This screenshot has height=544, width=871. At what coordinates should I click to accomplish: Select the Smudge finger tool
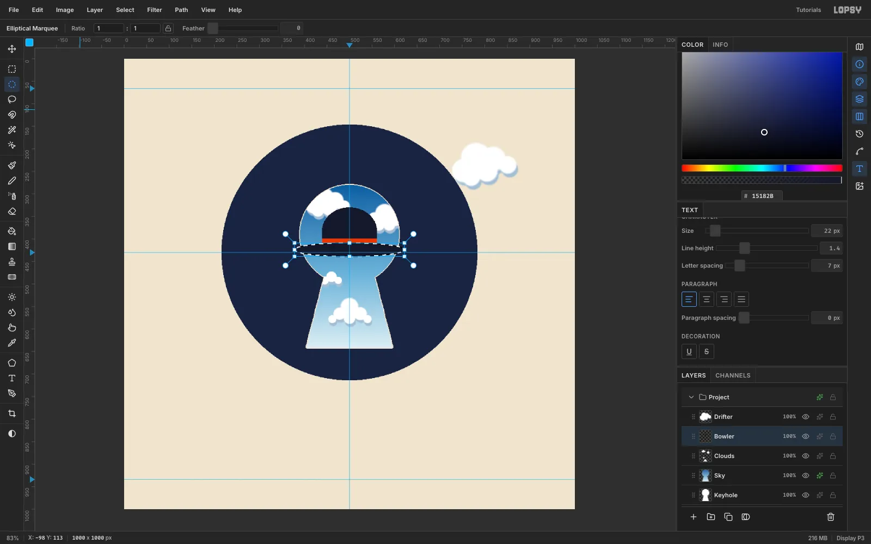coord(12,327)
